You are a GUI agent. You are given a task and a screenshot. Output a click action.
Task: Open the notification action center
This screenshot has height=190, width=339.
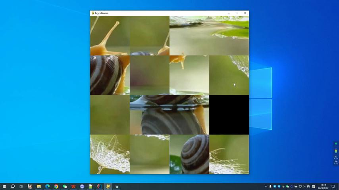pos(333,186)
